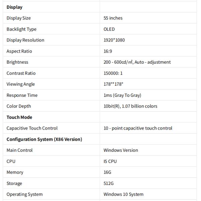Select the 178°*178° viewing angle value
The height and width of the screenshot is (201, 201).
click(114, 84)
